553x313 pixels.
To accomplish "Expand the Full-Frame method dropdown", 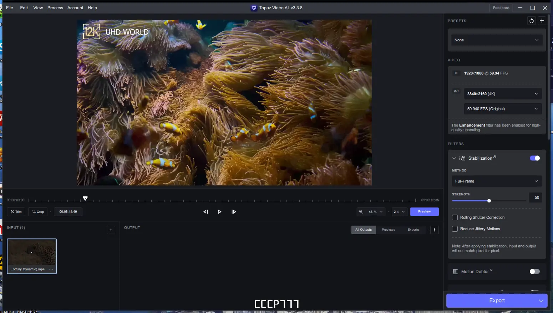I will (496, 181).
